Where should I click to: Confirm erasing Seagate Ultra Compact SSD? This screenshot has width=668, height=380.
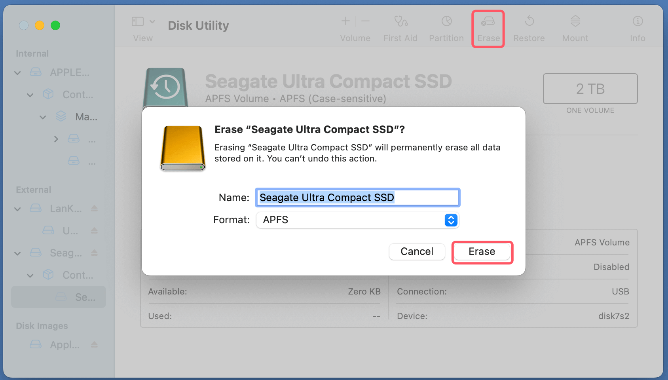pos(482,251)
